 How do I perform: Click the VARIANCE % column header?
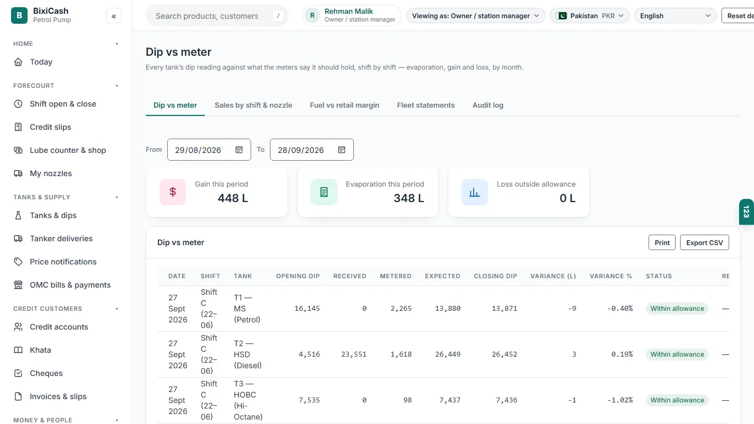pyautogui.click(x=610, y=276)
